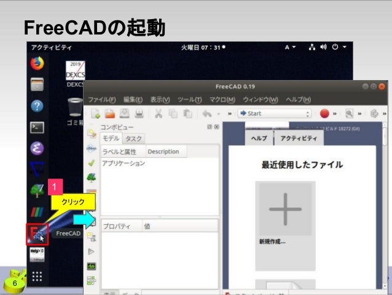
Task: Open the trash can desktop icon
Action: (x=75, y=107)
